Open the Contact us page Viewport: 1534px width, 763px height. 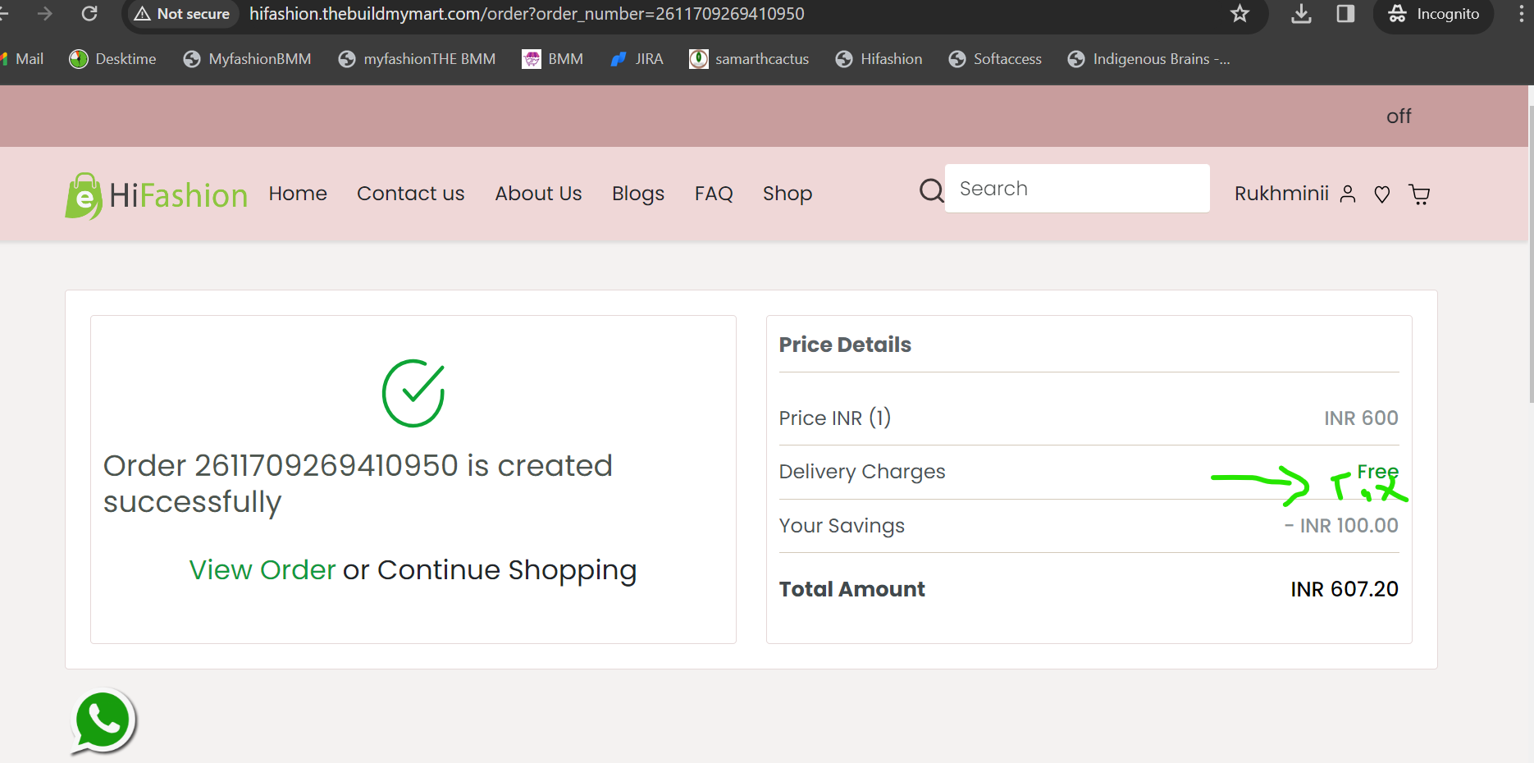coord(411,194)
